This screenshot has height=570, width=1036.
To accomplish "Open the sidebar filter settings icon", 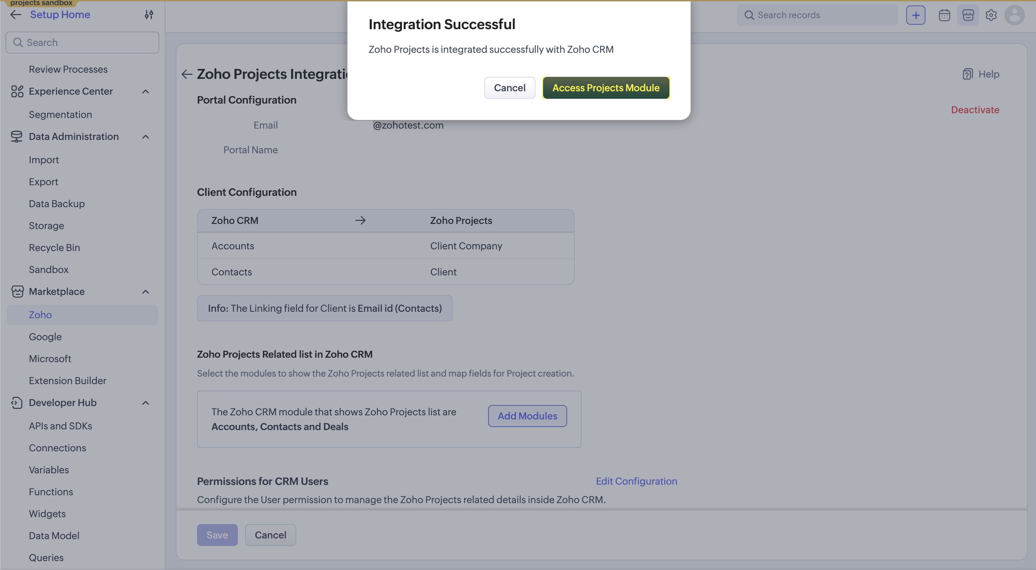I will point(149,15).
